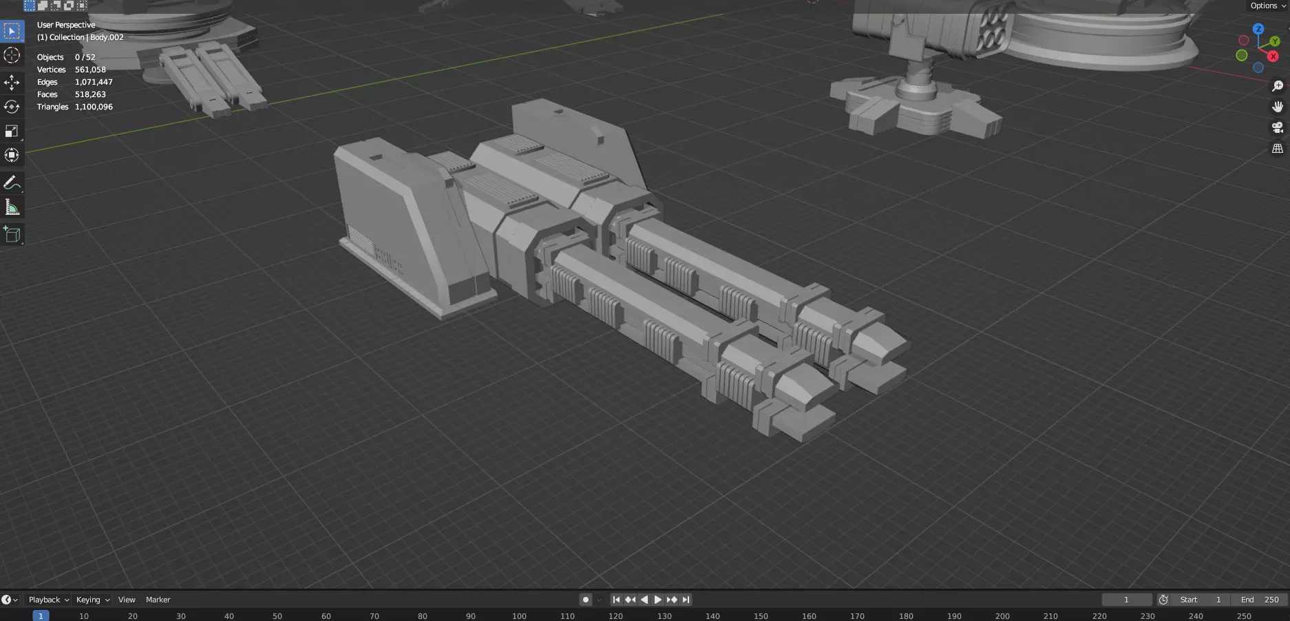Play the animation in reverse
Screen dimensions: 1290x621
pos(644,600)
